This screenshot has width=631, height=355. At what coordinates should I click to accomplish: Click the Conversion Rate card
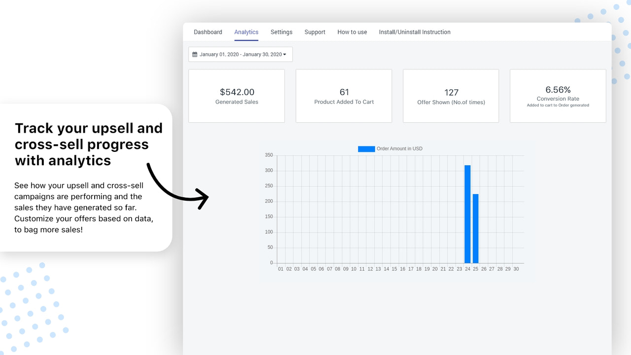[558, 96]
